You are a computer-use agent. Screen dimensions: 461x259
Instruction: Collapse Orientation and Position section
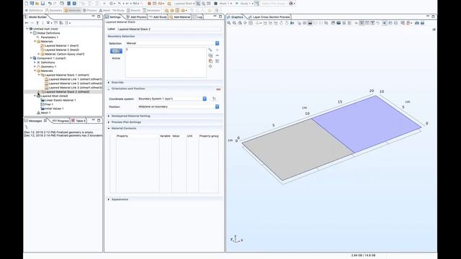(109, 88)
